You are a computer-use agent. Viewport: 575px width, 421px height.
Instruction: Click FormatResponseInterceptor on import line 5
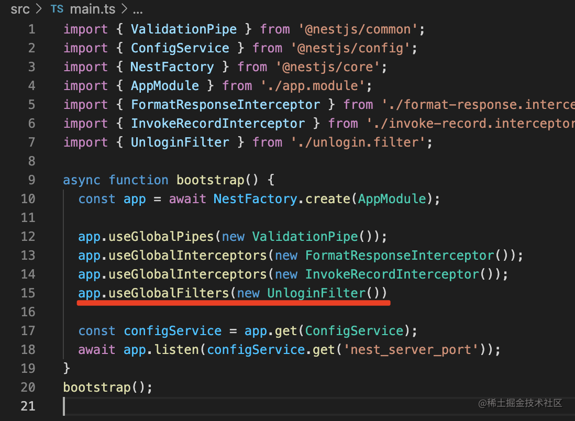tap(225, 105)
